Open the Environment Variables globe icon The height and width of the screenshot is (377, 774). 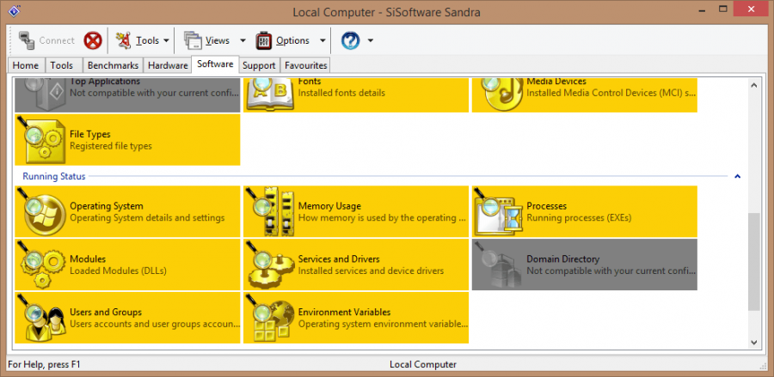tap(269, 318)
